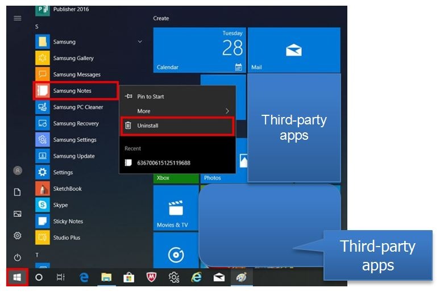This screenshot has height=296, width=440.
Task: Open the Sticky Notes icon
Action: click(43, 221)
